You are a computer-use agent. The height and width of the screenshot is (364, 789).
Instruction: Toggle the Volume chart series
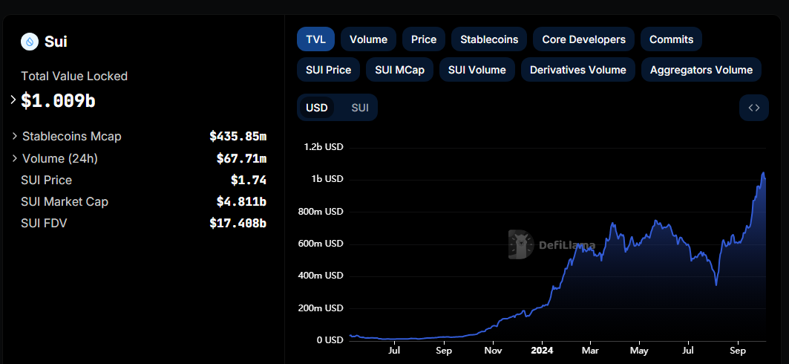click(x=368, y=39)
